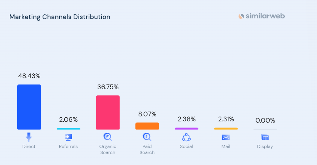Select the pink Organic Search bar
Viewport: 317px width, 165px height.
click(108, 112)
